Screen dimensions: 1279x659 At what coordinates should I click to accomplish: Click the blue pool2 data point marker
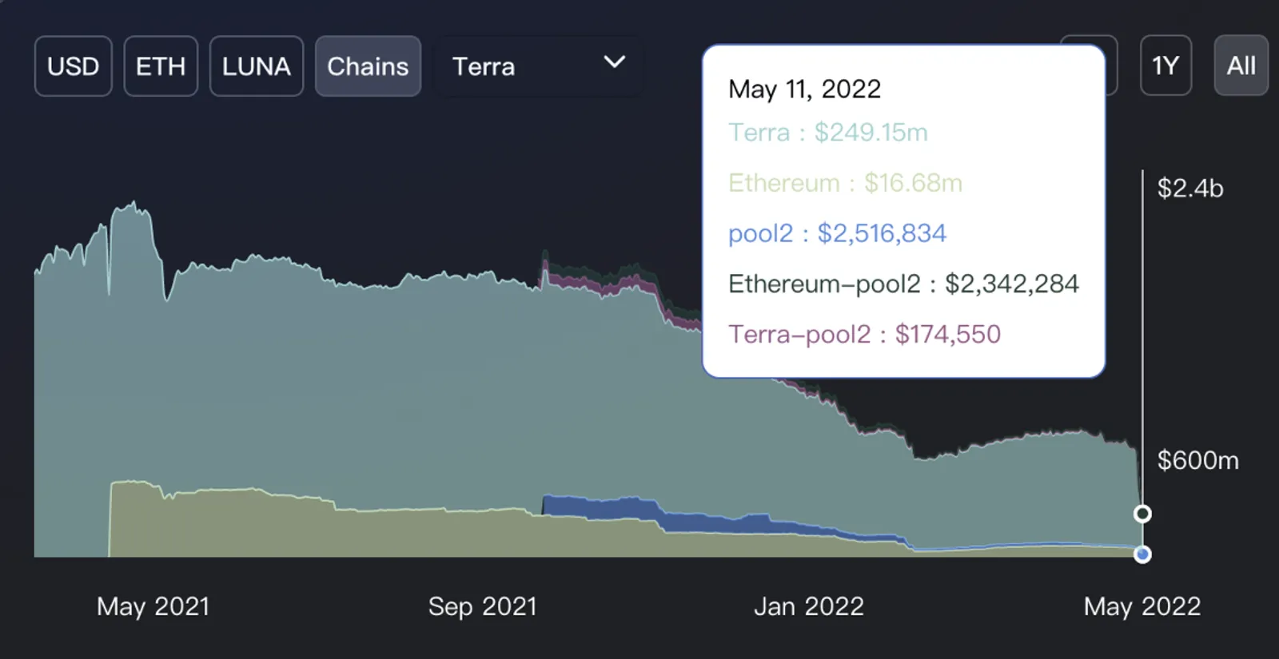click(x=1143, y=554)
